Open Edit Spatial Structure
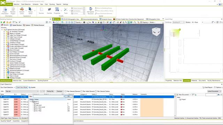 [x=91, y=11]
